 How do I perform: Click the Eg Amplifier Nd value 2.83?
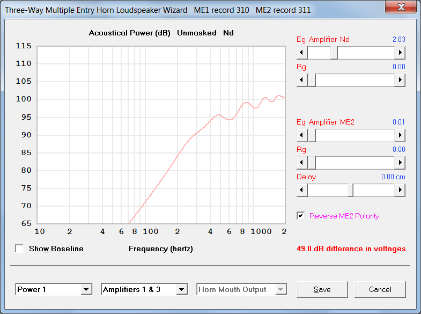(398, 39)
